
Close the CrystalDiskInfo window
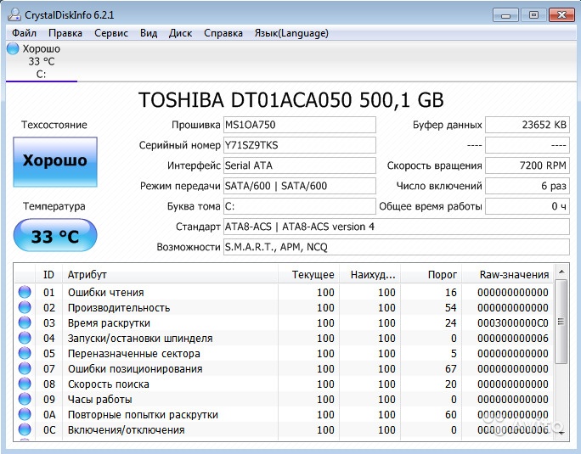coord(561,15)
